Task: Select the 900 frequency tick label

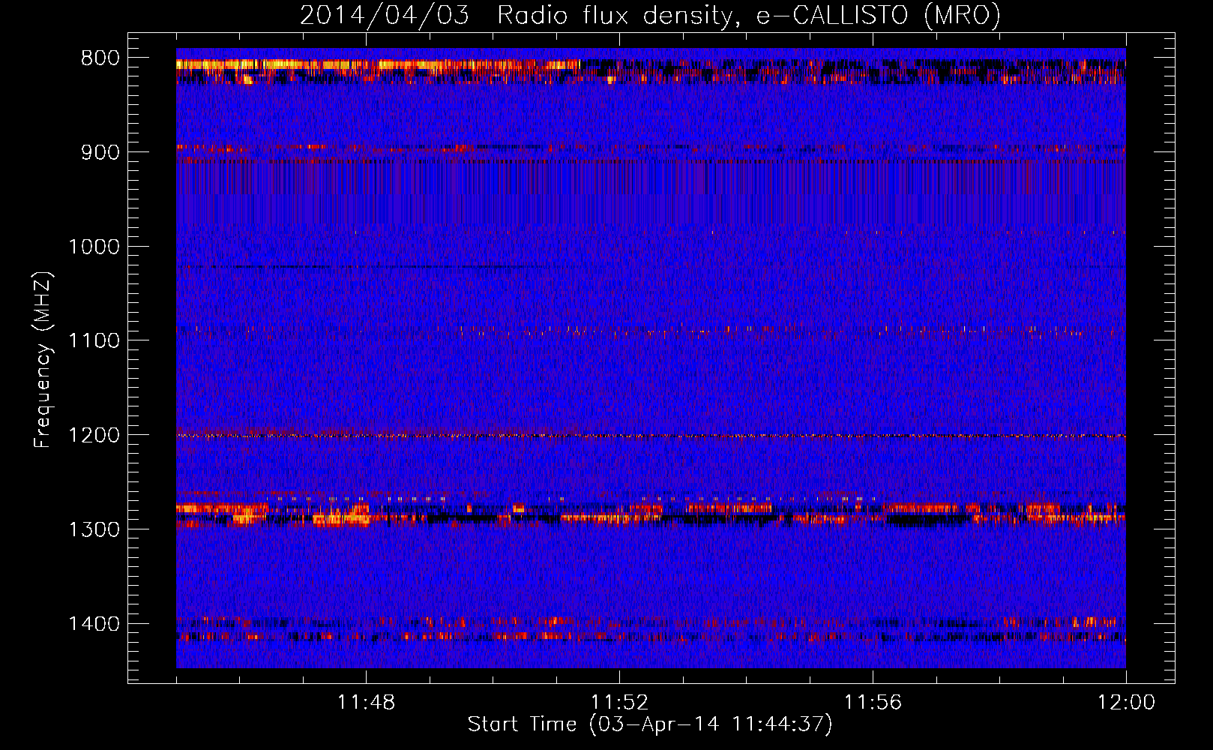Action: (x=100, y=152)
